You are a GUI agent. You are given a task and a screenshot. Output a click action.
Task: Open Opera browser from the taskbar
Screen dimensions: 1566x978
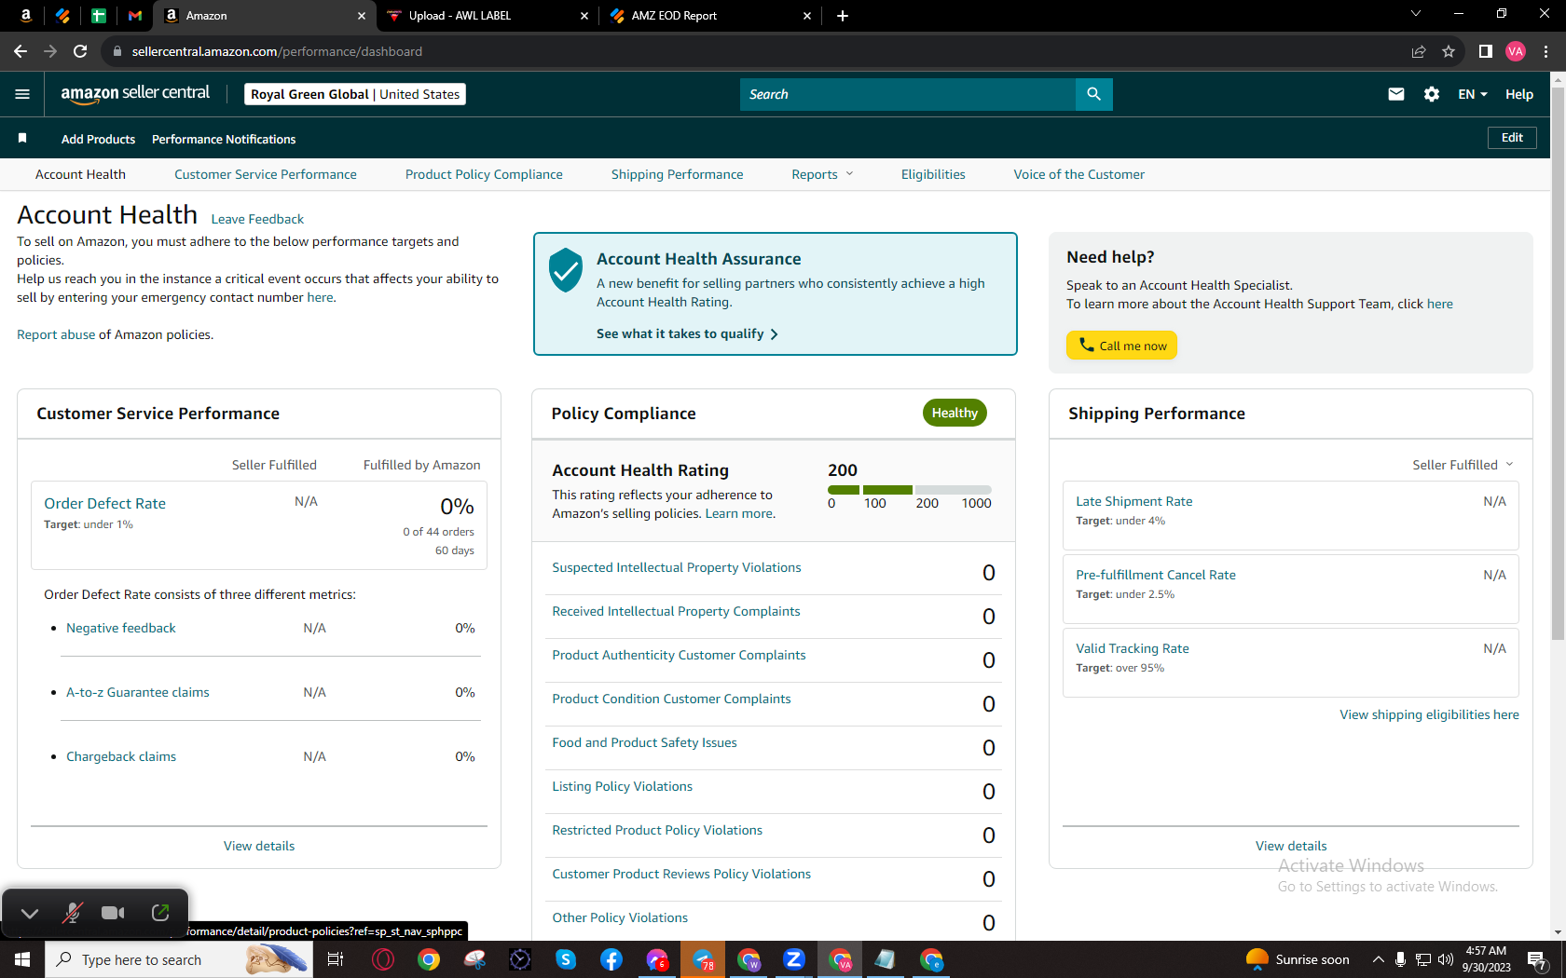[x=383, y=959]
